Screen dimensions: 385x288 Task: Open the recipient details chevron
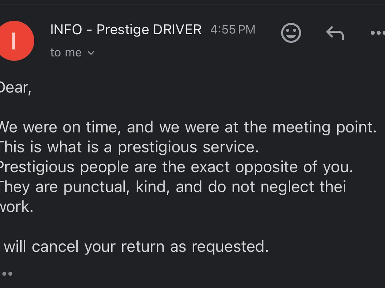pos(91,53)
